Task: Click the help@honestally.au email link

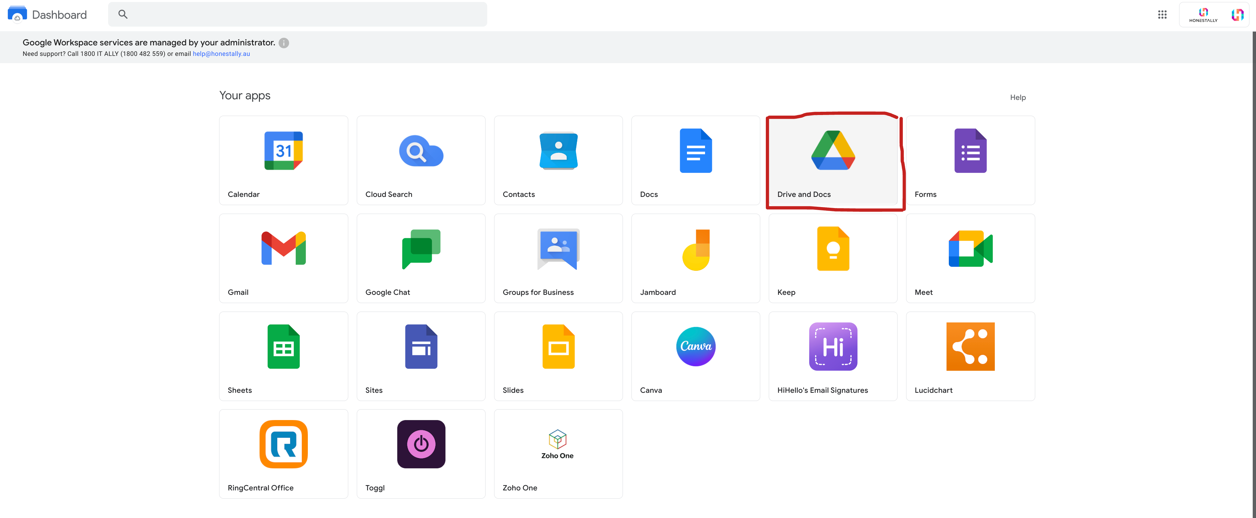Action: tap(221, 54)
